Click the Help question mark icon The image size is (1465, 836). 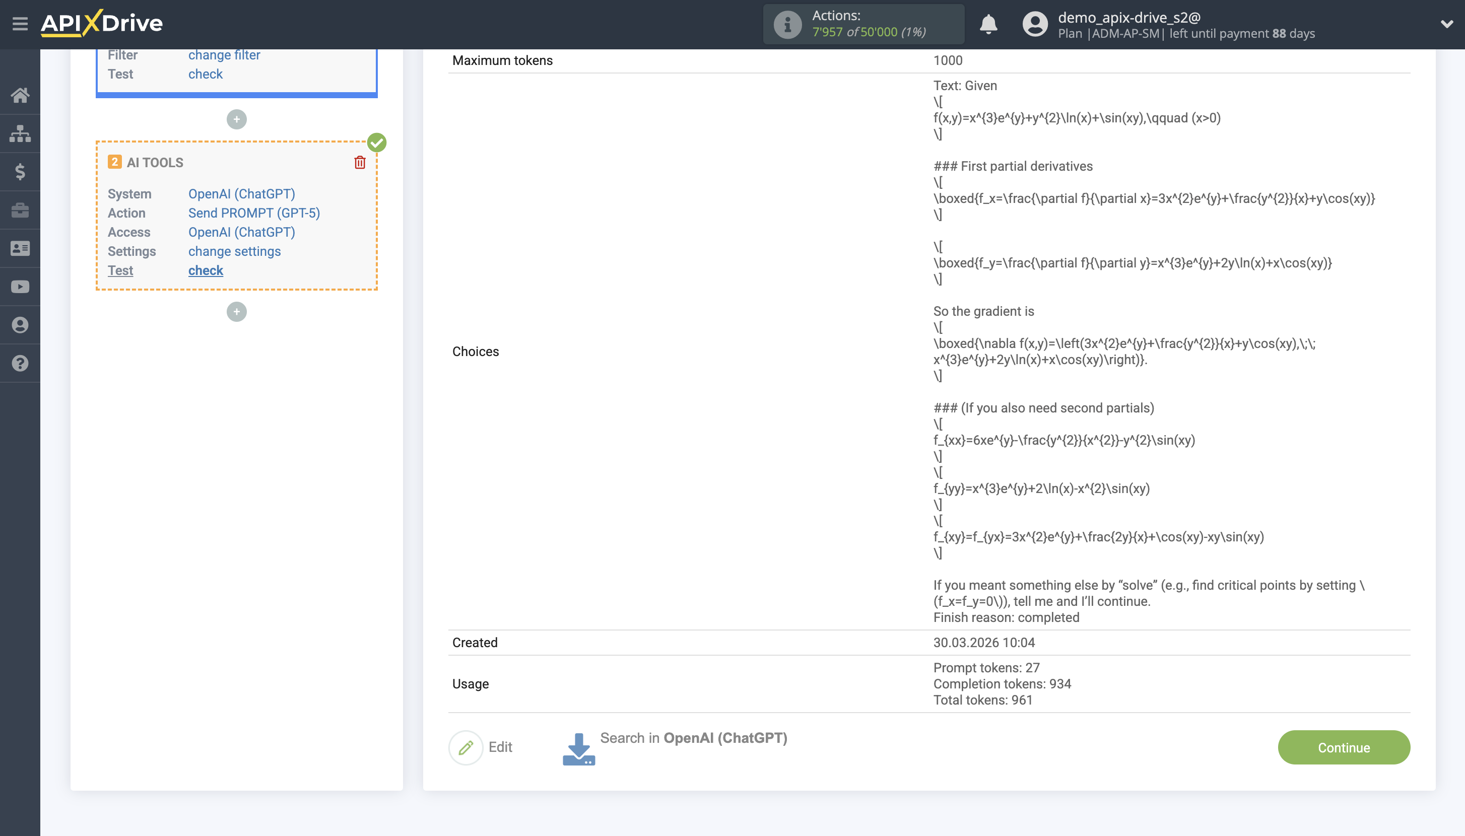pyautogui.click(x=21, y=363)
